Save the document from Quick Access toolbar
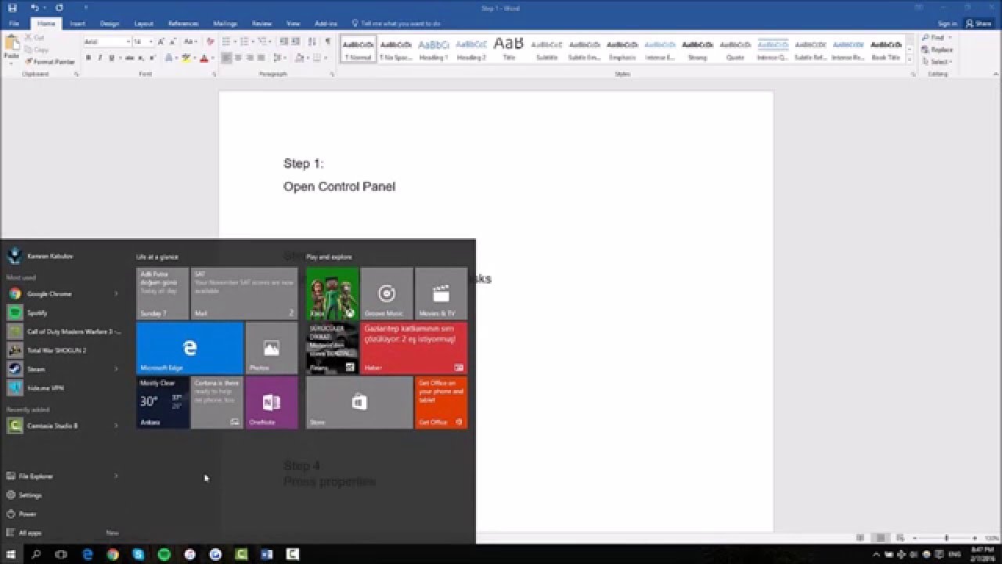1002x564 pixels. (12, 7)
